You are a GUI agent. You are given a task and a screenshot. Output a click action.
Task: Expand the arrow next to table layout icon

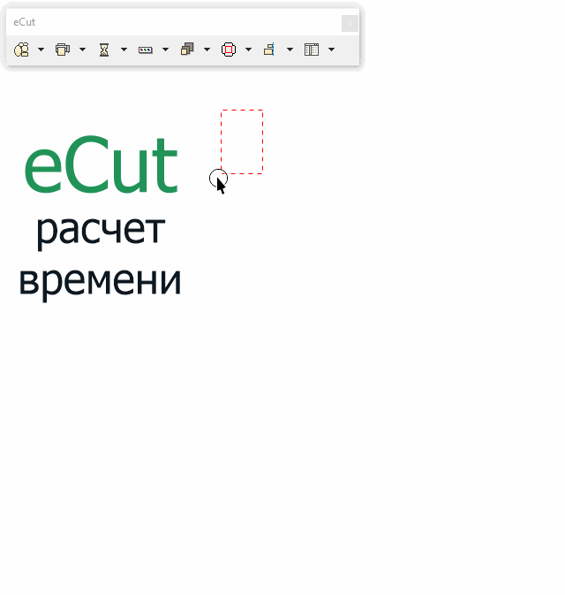click(332, 50)
